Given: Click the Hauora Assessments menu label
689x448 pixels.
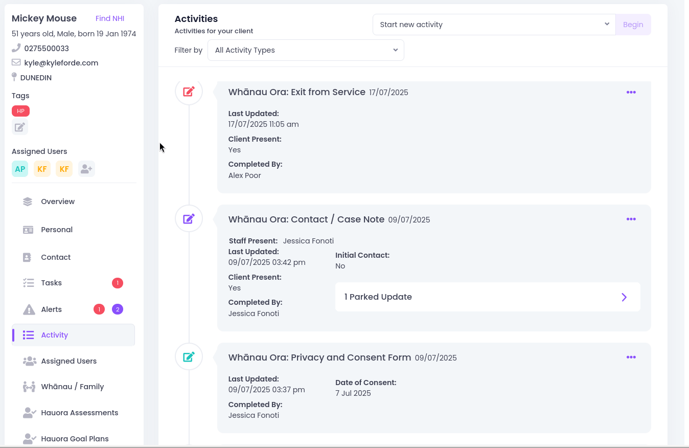Looking at the screenshot, I should (80, 413).
